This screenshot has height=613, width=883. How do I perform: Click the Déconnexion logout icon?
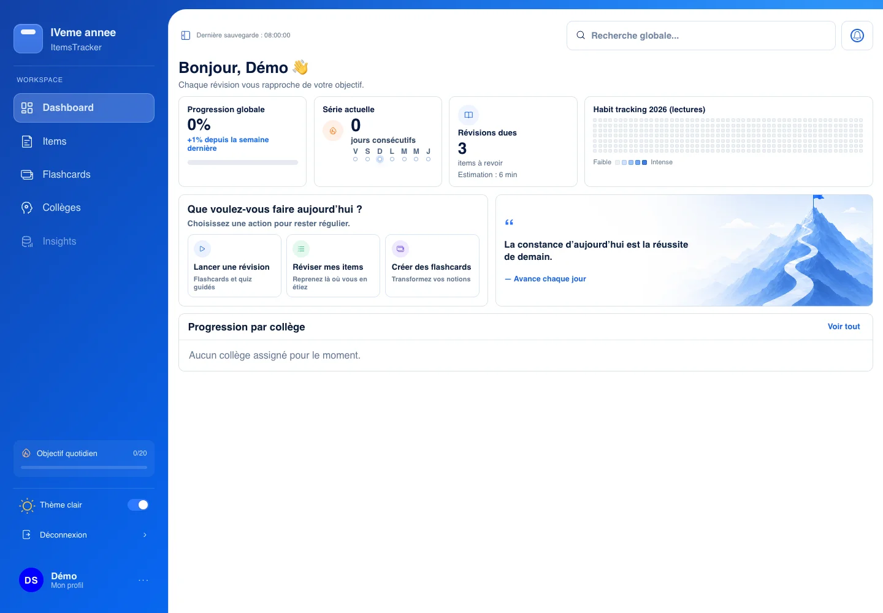(x=27, y=535)
